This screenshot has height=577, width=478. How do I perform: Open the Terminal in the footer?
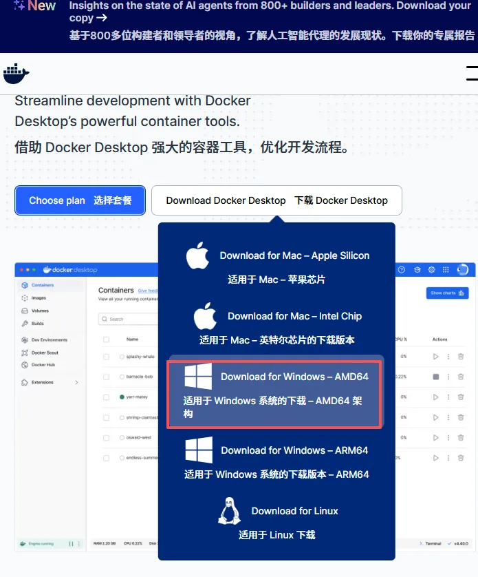point(431,543)
